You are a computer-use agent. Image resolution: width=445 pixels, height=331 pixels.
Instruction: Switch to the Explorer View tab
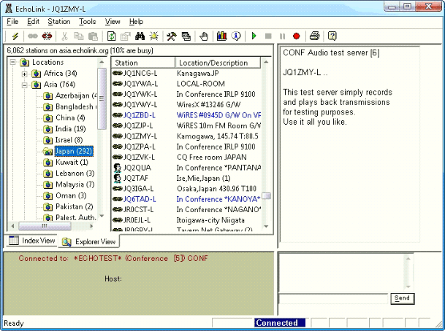pyautogui.click(x=89, y=241)
